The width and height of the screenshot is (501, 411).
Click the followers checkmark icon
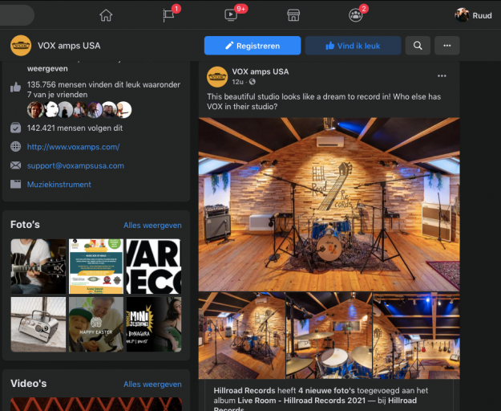(x=15, y=128)
